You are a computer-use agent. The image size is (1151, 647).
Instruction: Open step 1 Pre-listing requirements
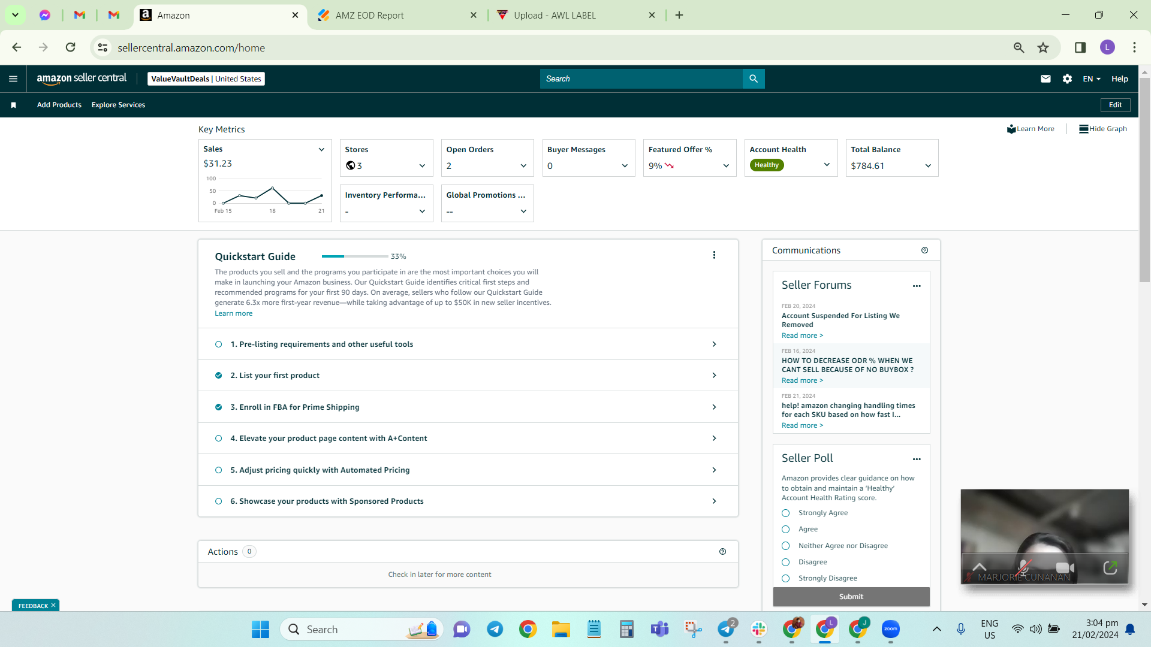468,344
